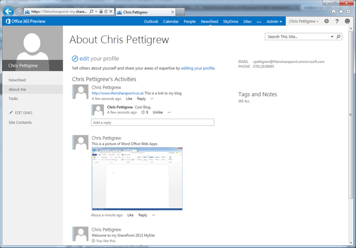Stop loading with the address bar X icon

tap(111, 11)
